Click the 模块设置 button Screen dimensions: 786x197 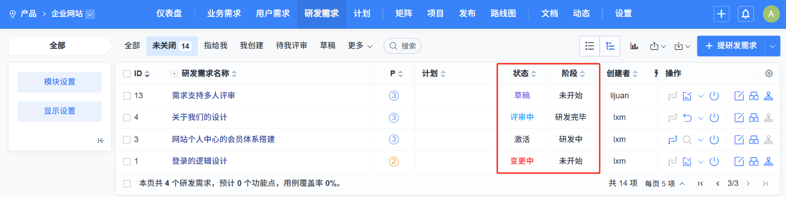[x=59, y=82]
